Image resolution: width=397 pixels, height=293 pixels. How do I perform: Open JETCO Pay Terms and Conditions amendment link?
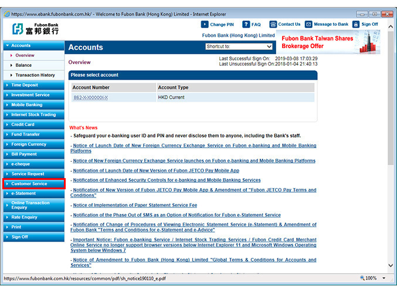tap(194, 193)
